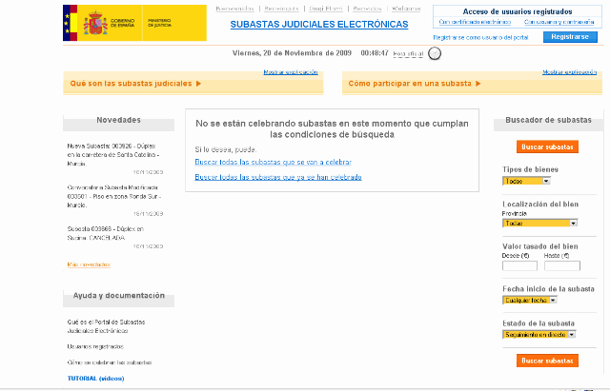Click 'Registrarse como usuario del portal' text
This screenshot has height=391, width=610.
pos(480,38)
